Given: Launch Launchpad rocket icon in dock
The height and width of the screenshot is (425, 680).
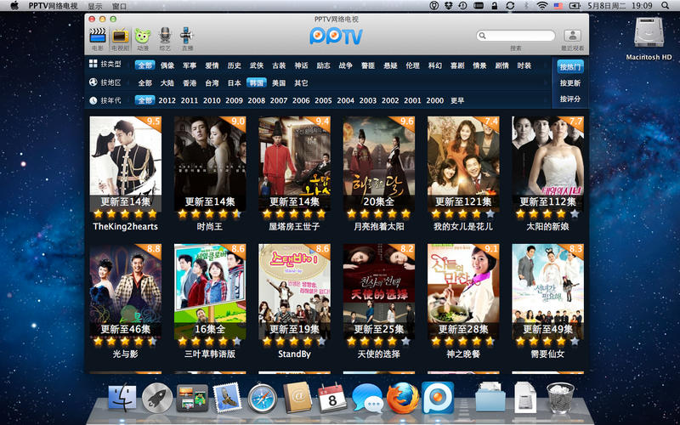Looking at the screenshot, I should tap(157, 398).
